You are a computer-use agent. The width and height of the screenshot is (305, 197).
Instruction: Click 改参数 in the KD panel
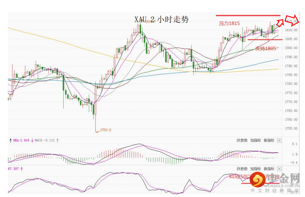[x=242, y=169]
